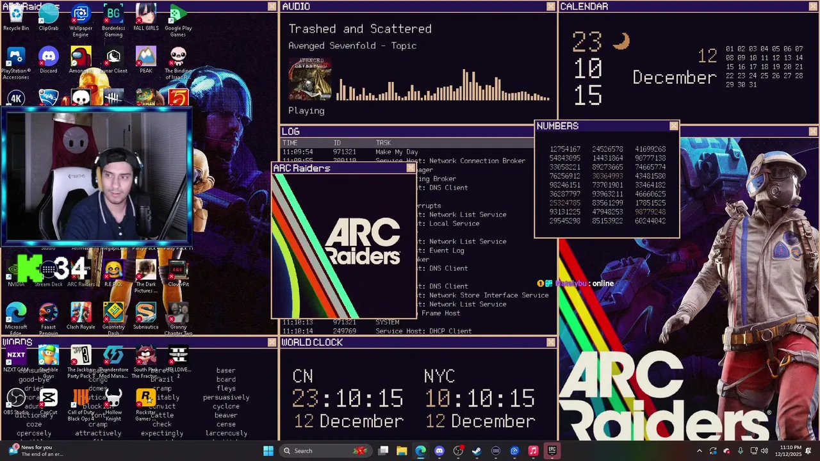Click 'Trashed and Scattered' song title

pyautogui.click(x=360, y=29)
